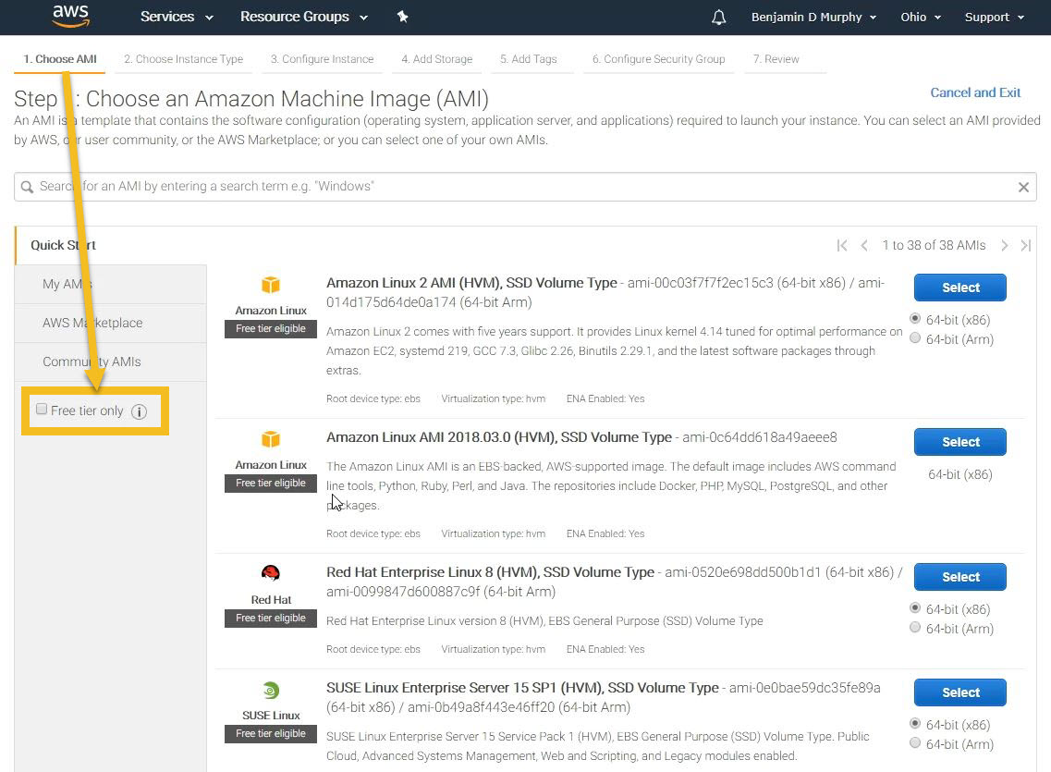Go to next page of AMIs
Image resolution: width=1051 pixels, height=772 pixels.
click(1004, 245)
